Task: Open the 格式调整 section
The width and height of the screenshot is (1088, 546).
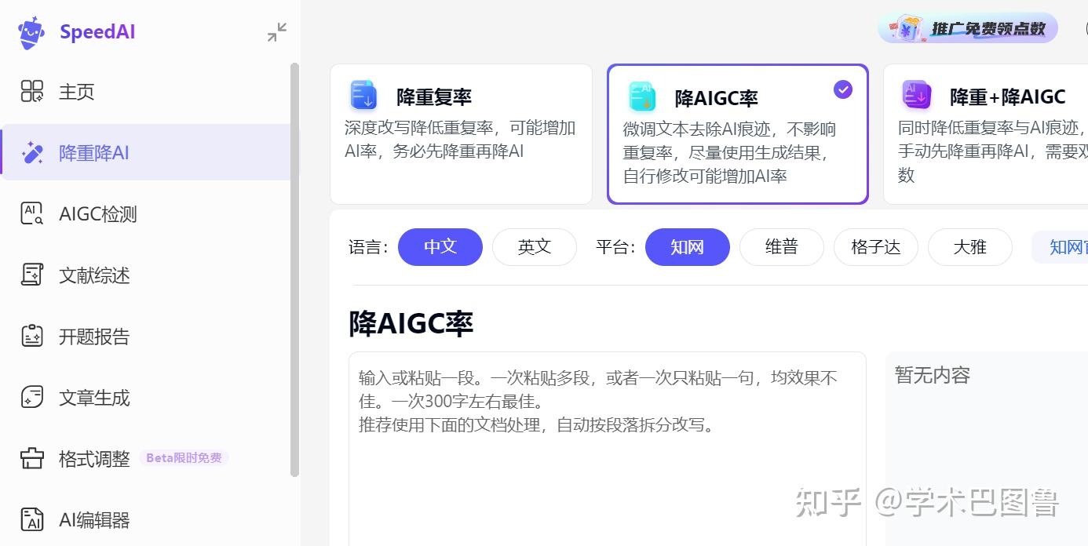Action: pos(145,458)
